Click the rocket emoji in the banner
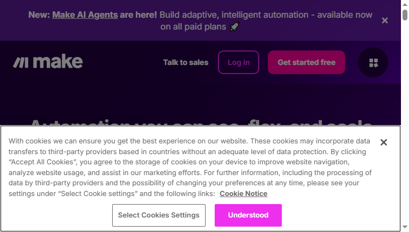409x232 pixels. (234, 27)
